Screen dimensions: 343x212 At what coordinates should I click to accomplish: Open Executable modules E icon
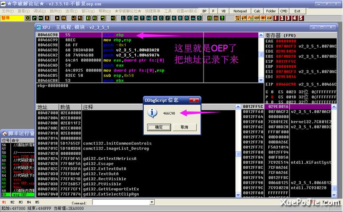pos(129,18)
